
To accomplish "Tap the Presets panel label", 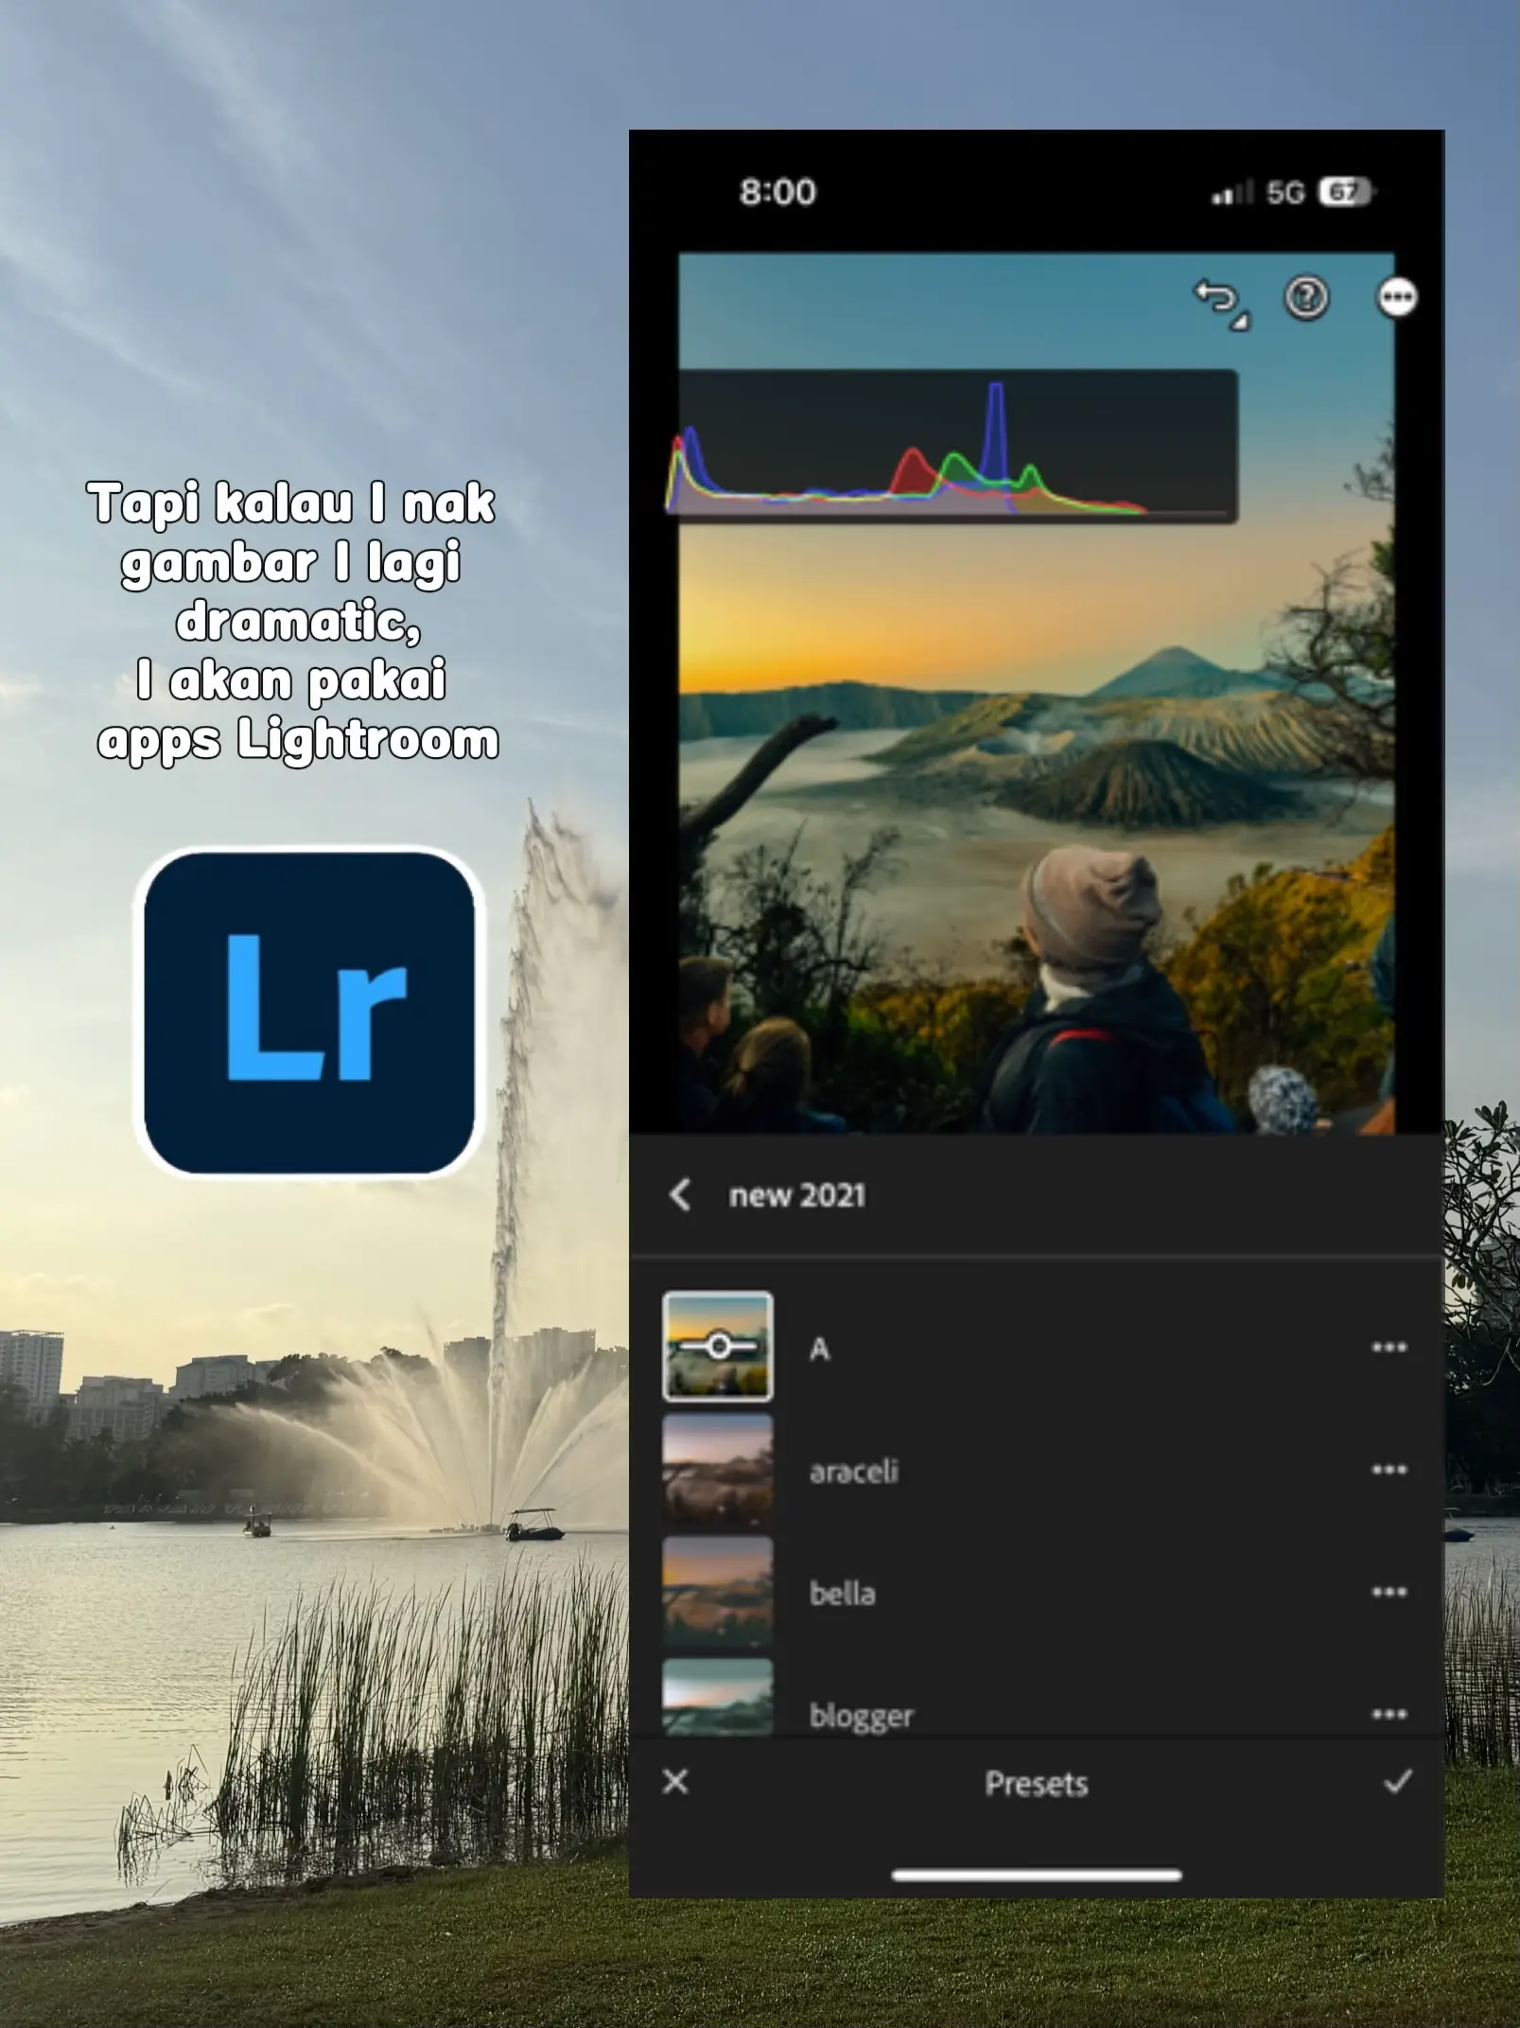I will click(1036, 1784).
